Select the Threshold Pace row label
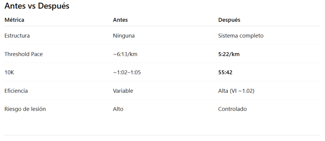Viewport: 325px width, 141px height. coord(23,54)
